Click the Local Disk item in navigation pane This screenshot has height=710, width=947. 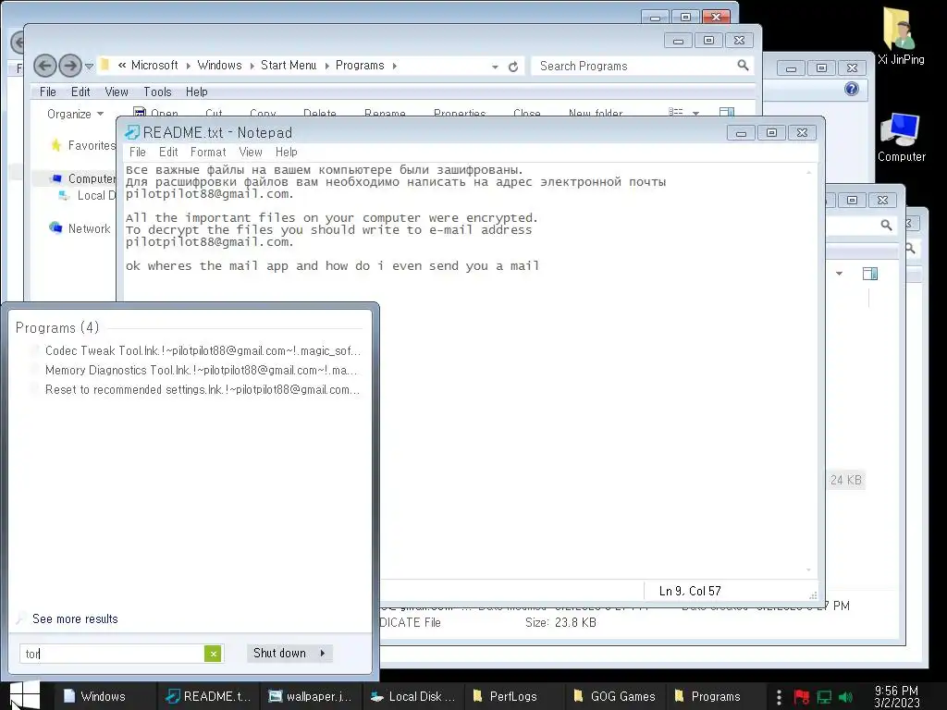[88, 196]
